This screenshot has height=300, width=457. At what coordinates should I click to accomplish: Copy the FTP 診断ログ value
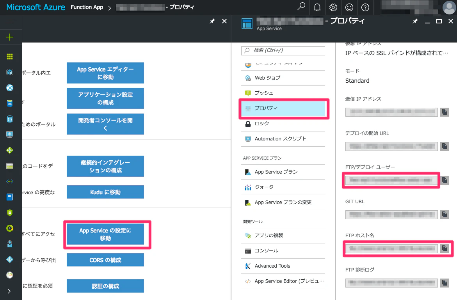click(x=444, y=283)
